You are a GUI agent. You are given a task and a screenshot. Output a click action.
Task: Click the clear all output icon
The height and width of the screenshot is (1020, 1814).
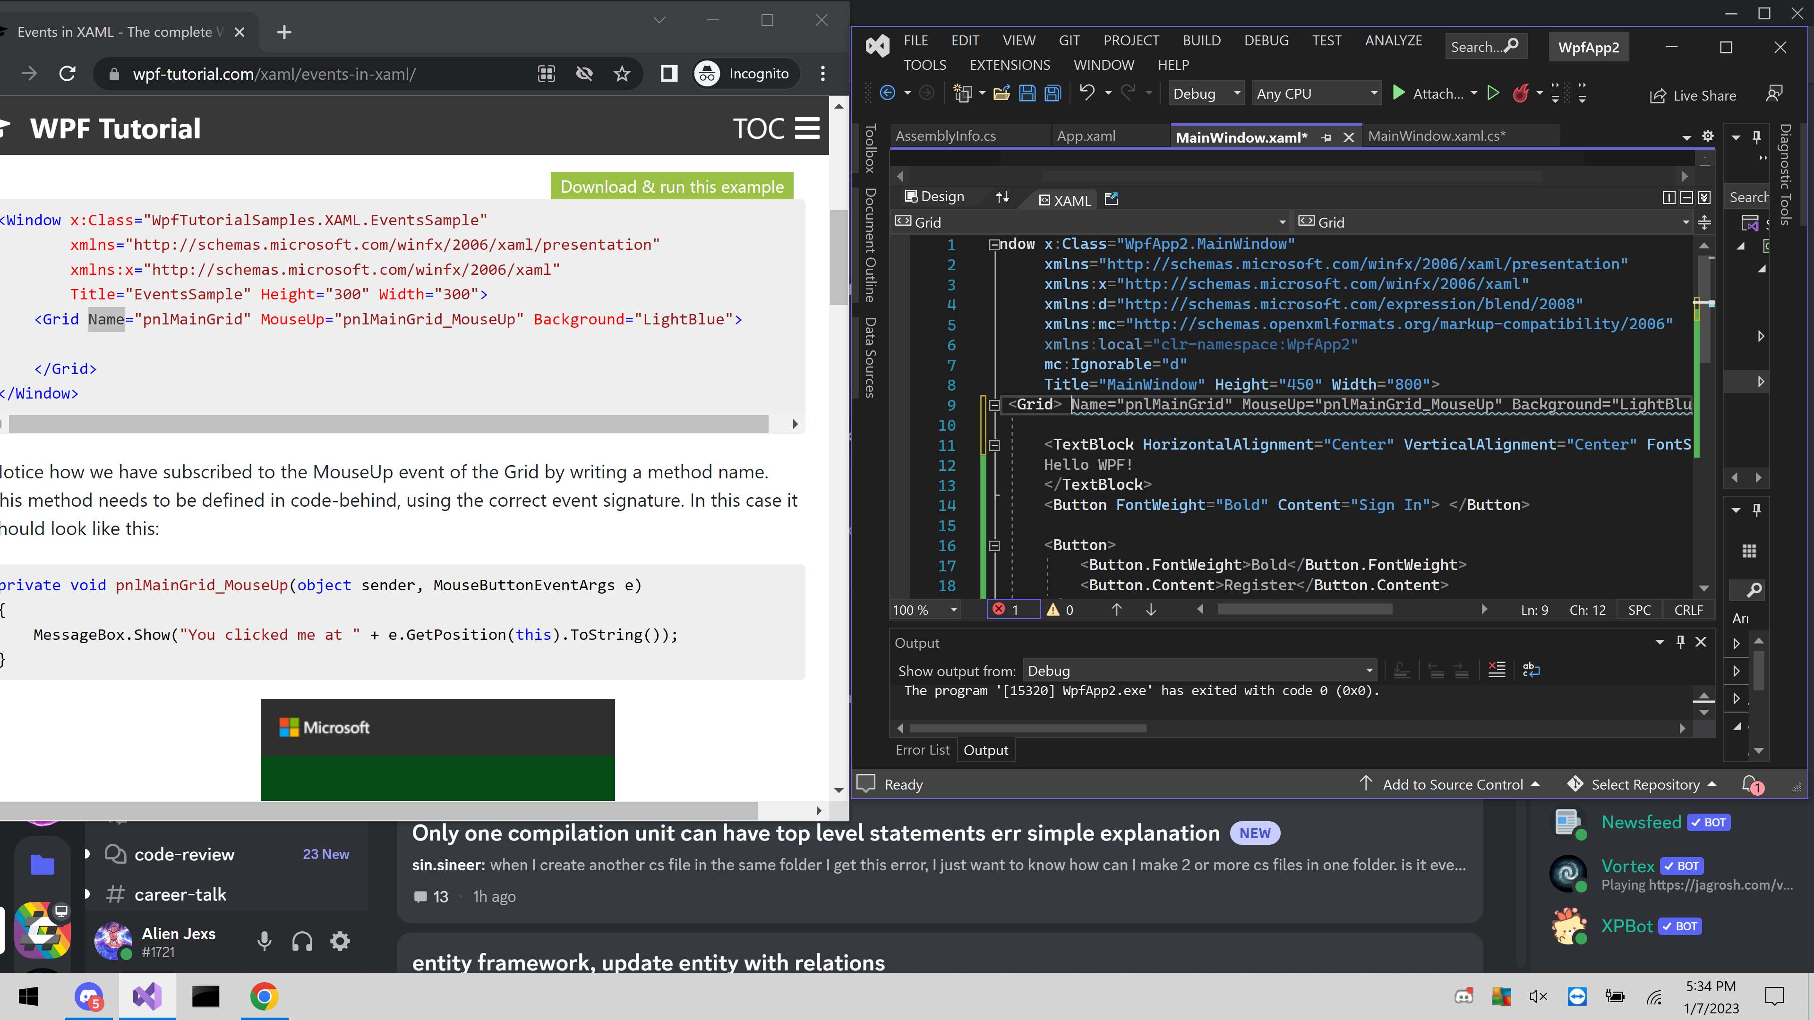tap(1497, 670)
